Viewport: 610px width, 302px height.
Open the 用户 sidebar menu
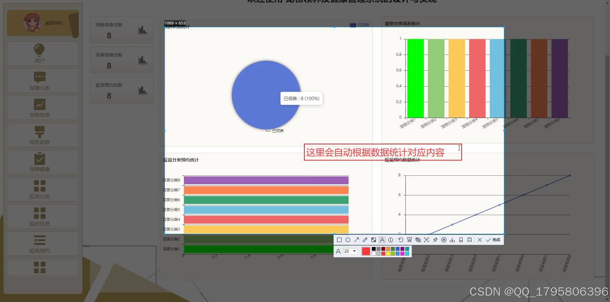coord(43,54)
